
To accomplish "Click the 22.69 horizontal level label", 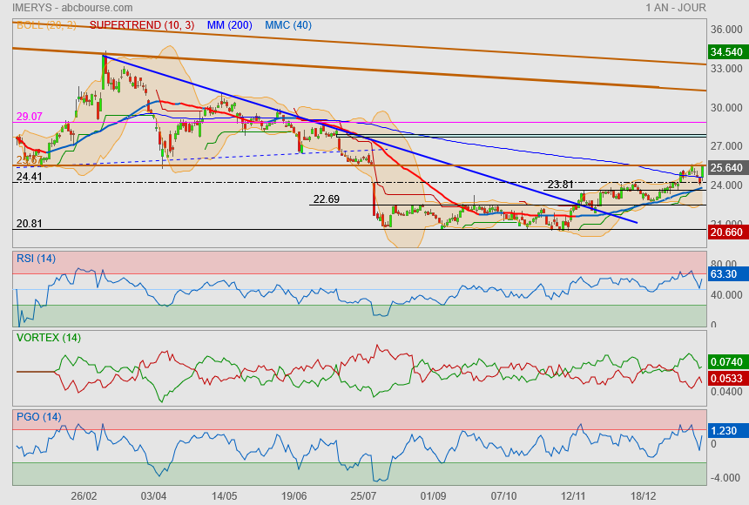I will pos(326,199).
